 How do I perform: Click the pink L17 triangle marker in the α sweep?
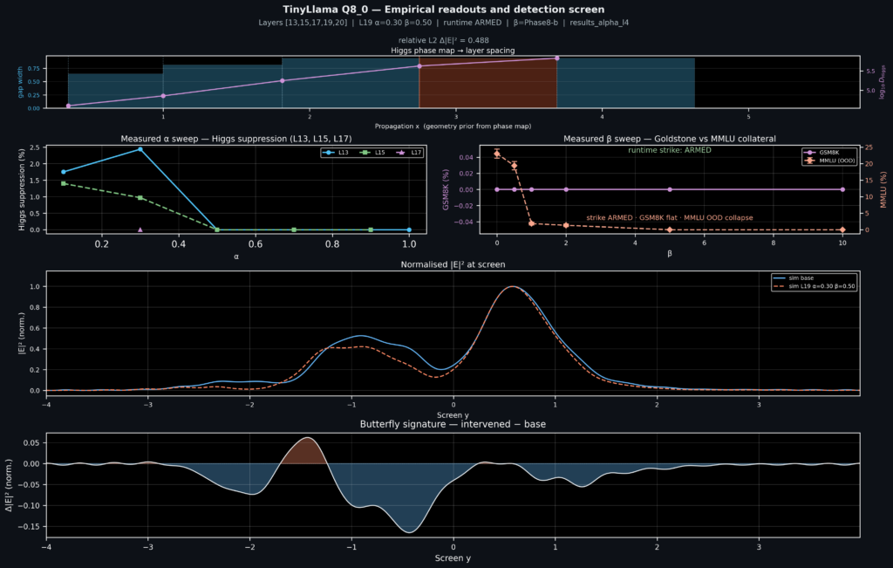(x=140, y=229)
